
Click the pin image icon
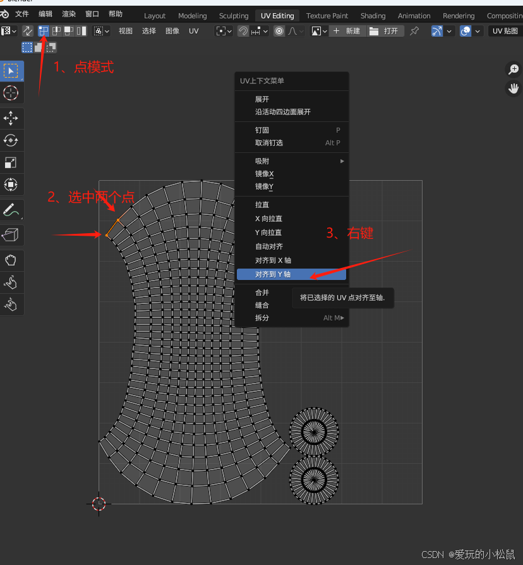414,31
